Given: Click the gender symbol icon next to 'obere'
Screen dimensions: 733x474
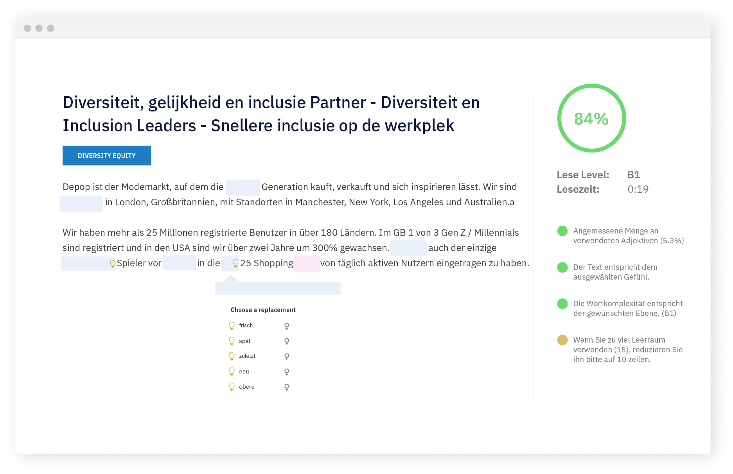Looking at the screenshot, I should point(287,387).
